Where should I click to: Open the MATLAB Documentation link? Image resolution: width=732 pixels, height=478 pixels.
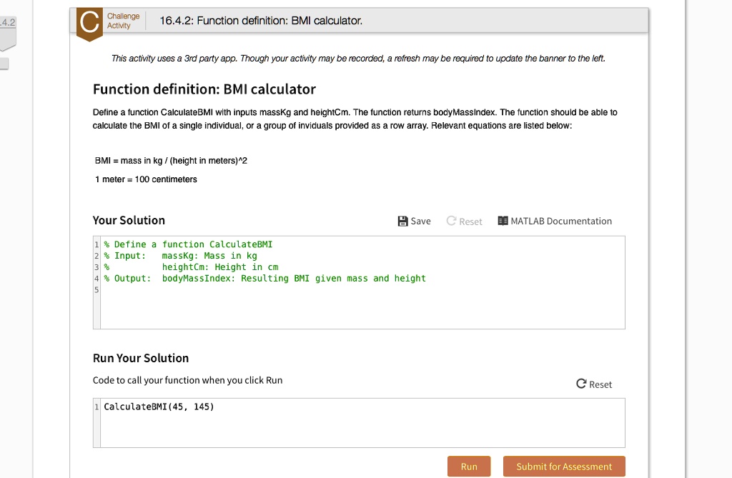pos(561,221)
